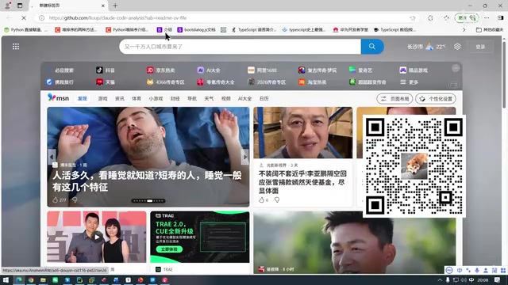The width and height of the screenshot is (508, 285).
Task: Select the 财经 feed tab
Action: point(175,98)
